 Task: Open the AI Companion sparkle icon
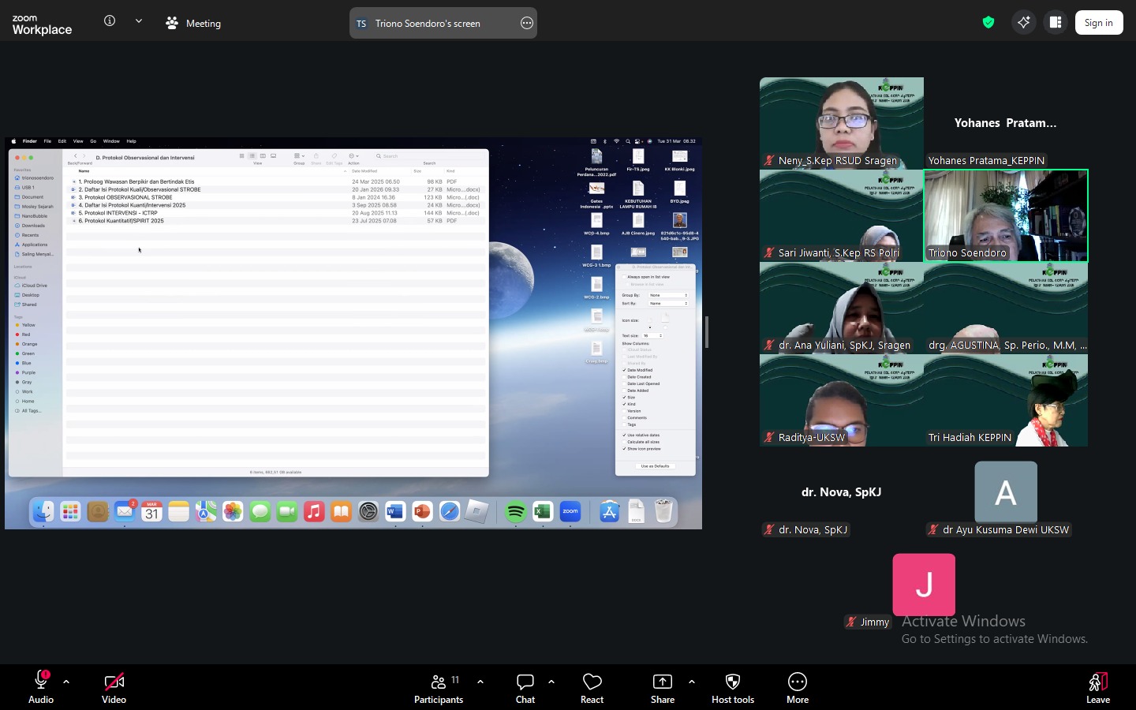tap(1023, 23)
